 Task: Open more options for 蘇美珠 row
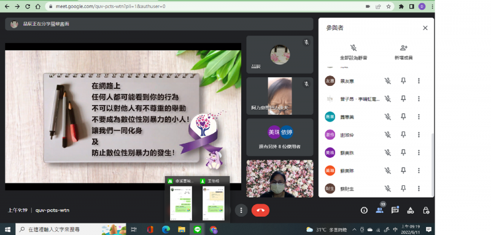[x=419, y=153]
